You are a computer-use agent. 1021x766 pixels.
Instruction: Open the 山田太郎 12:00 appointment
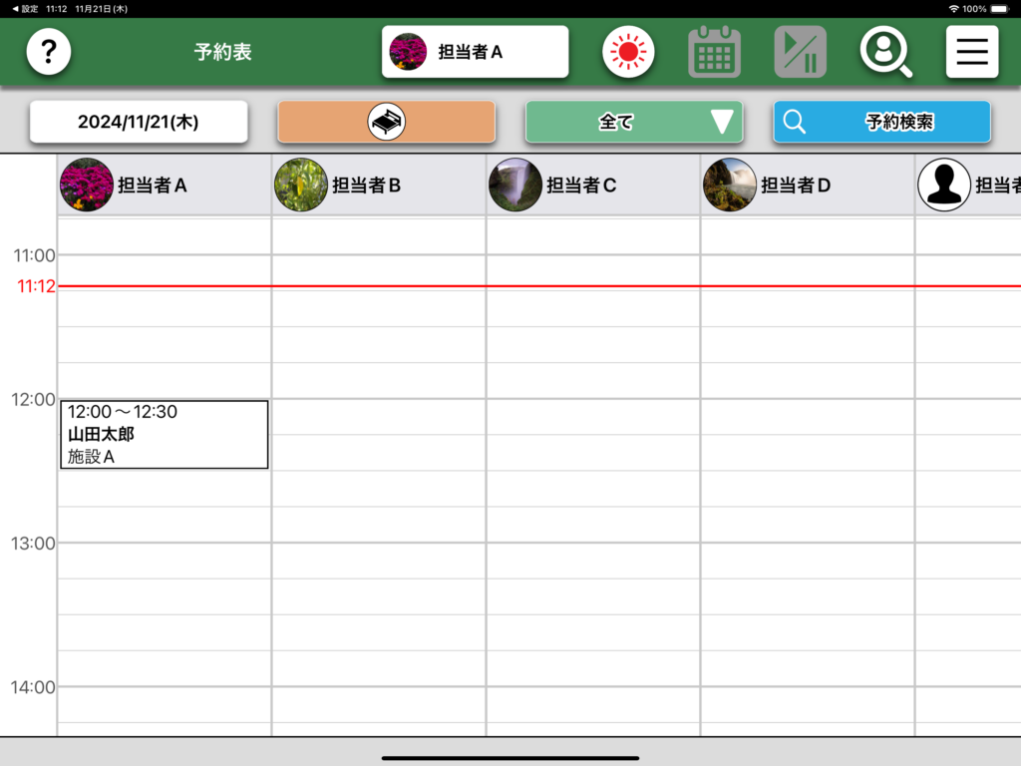[x=164, y=434]
